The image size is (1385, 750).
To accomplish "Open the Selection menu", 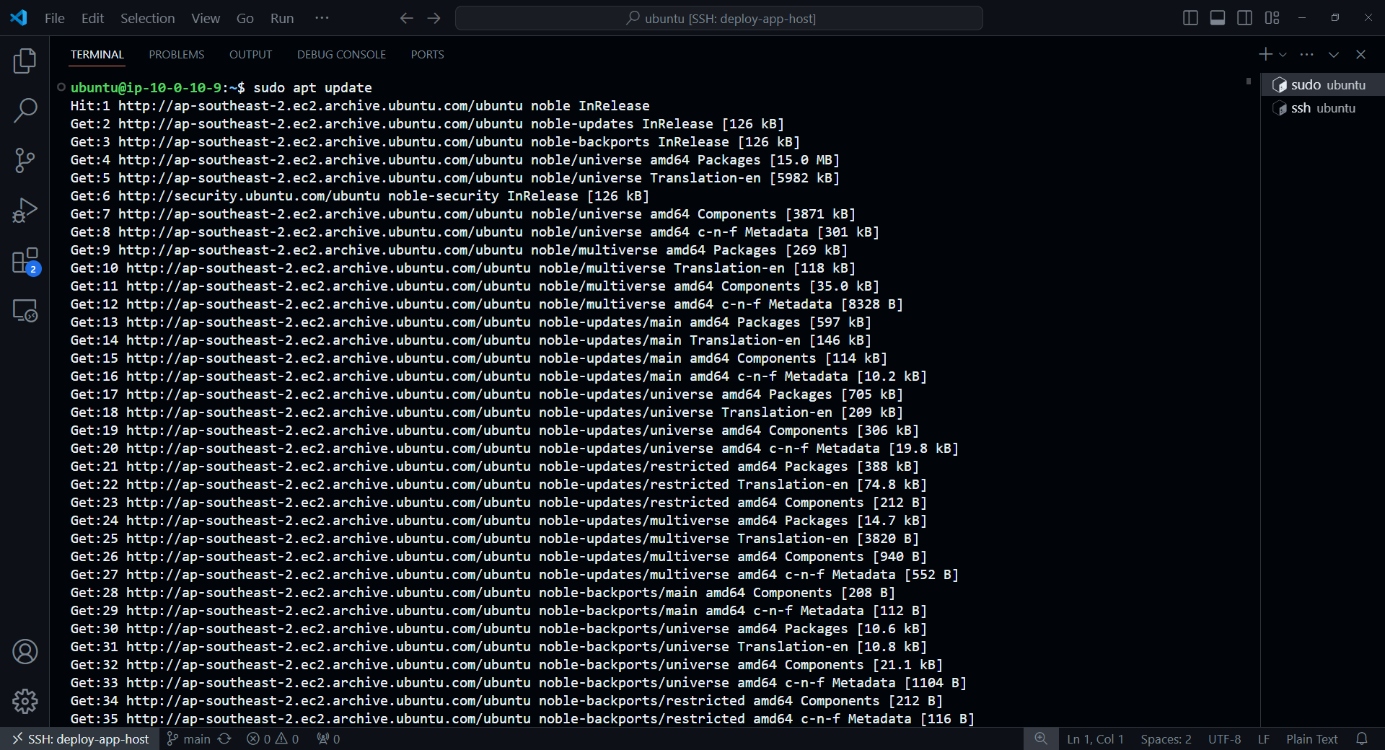I will click(147, 18).
